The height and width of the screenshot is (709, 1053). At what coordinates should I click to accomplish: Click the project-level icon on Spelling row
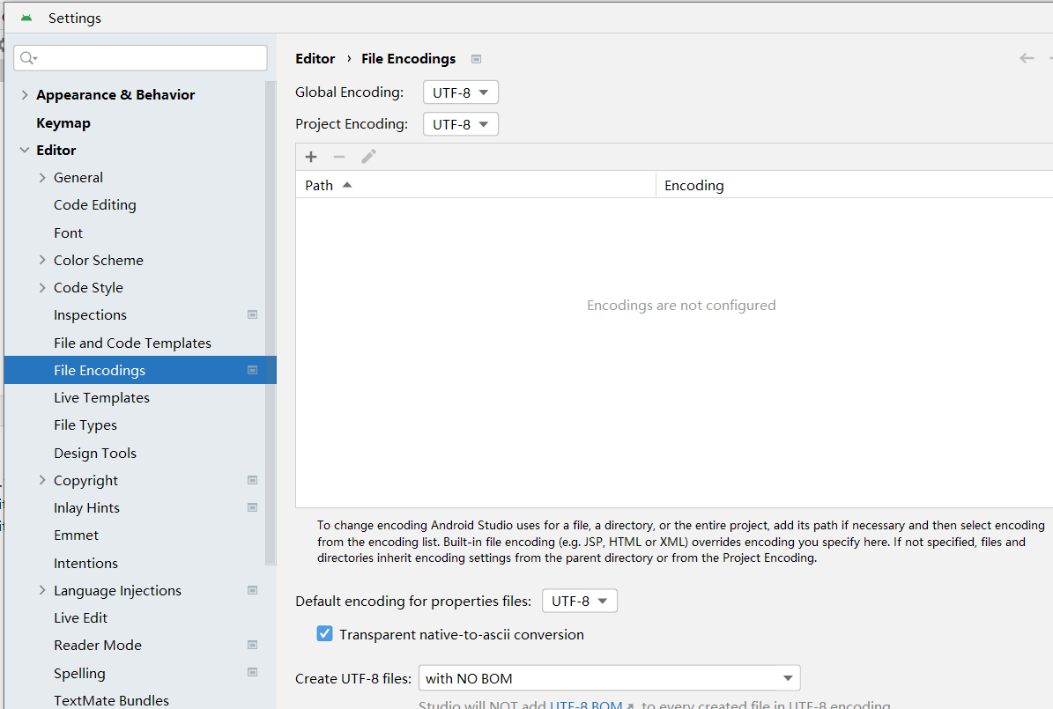click(253, 672)
